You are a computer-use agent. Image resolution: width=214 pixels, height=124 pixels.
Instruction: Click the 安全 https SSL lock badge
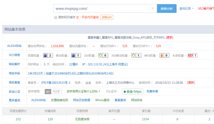[x=132, y=92]
